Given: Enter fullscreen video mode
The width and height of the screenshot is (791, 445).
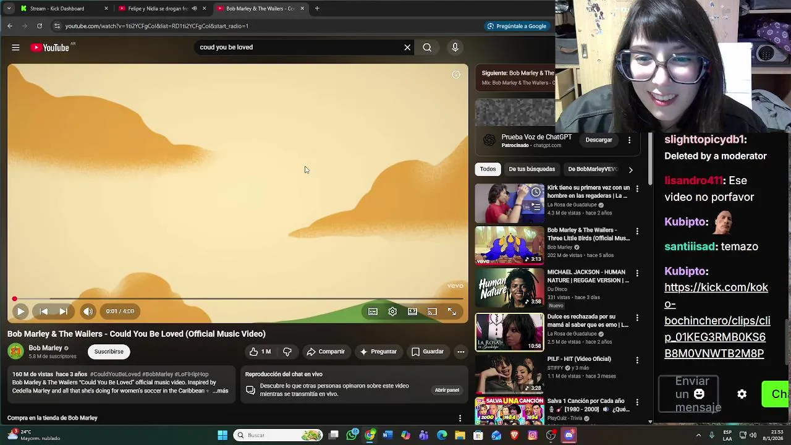Looking at the screenshot, I should pos(452,311).
